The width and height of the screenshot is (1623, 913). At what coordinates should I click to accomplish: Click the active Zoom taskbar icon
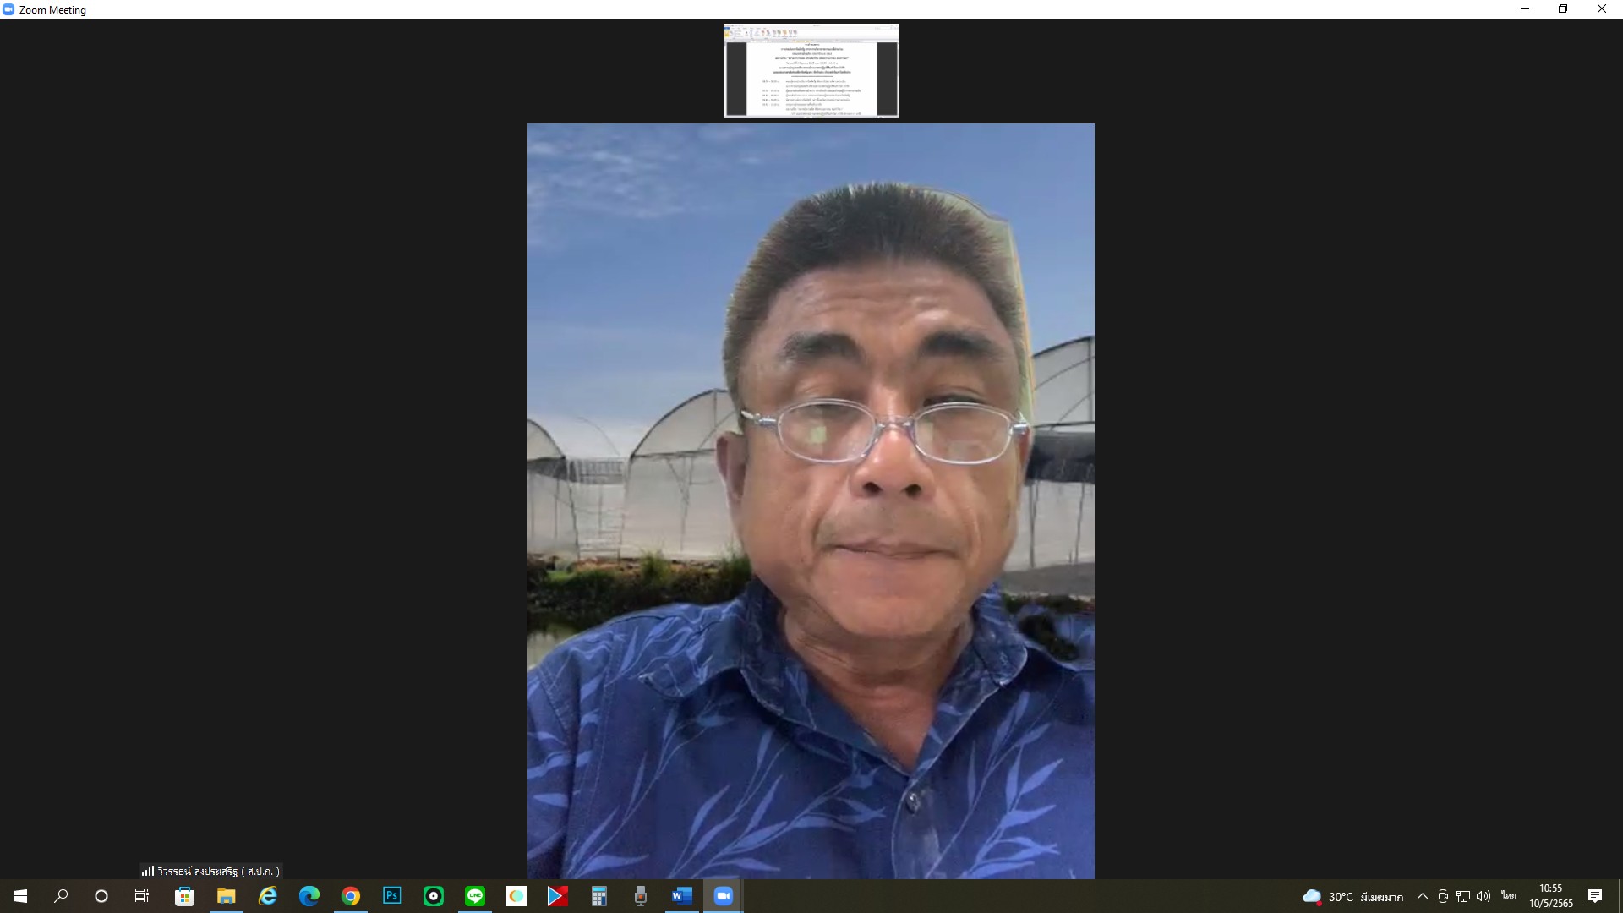click(723, 896)
